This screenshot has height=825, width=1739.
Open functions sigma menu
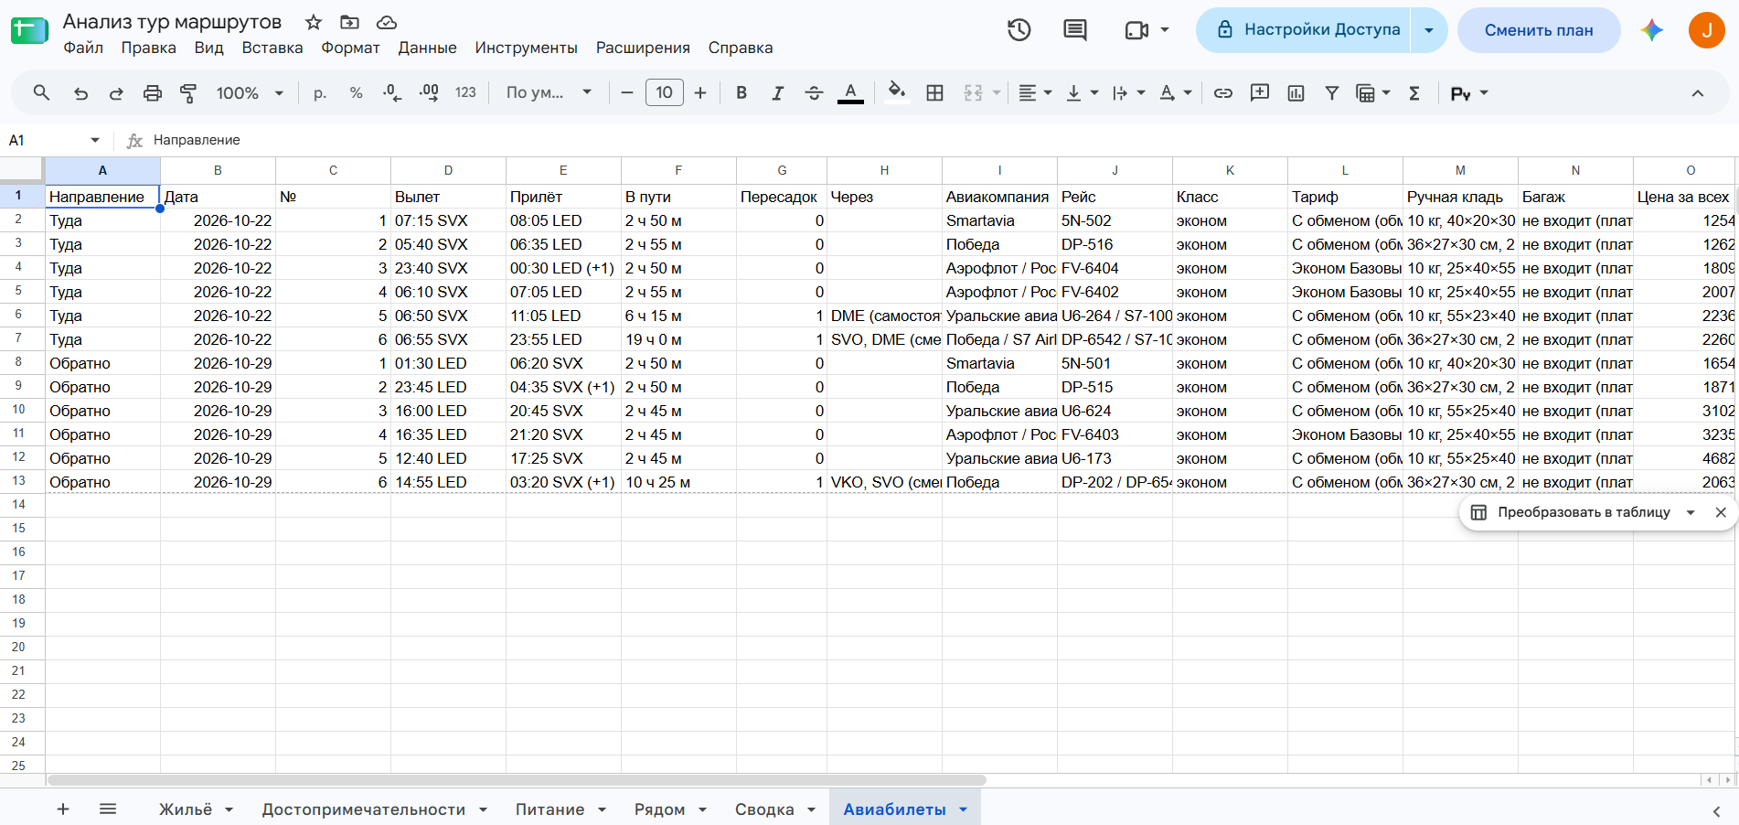[x=1414, y=92]
